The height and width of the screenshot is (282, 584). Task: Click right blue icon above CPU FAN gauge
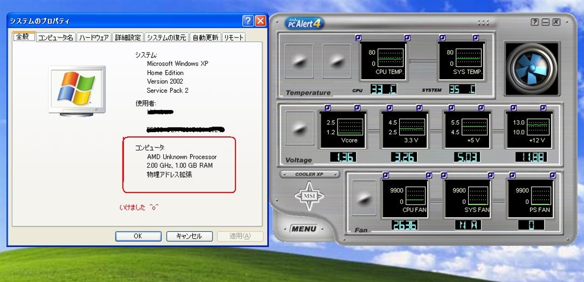(x=429, y=175)
